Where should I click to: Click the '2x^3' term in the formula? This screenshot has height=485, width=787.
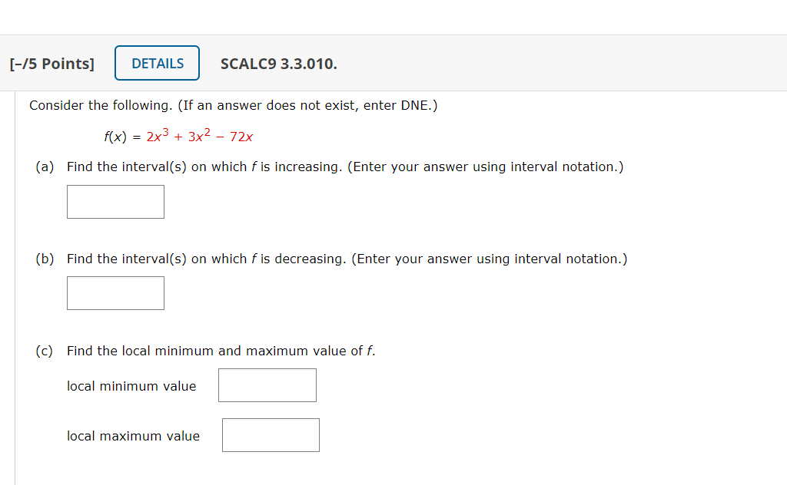152,137
